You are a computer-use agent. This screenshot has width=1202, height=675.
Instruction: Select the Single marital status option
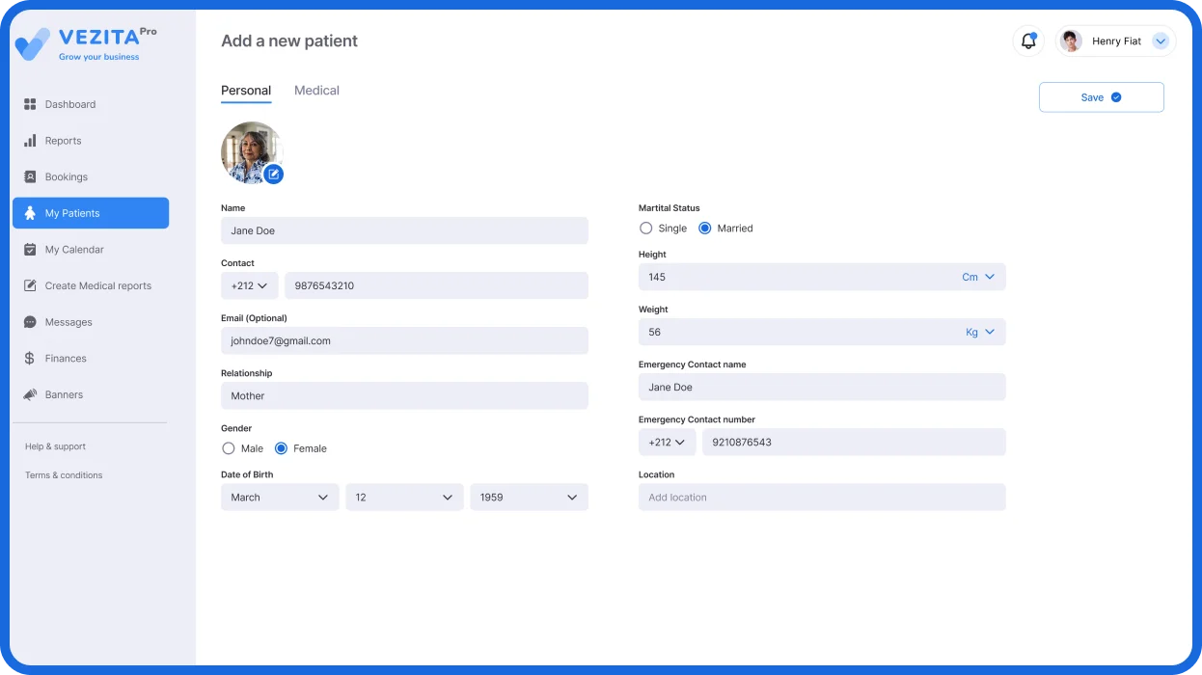coord(646,229)
